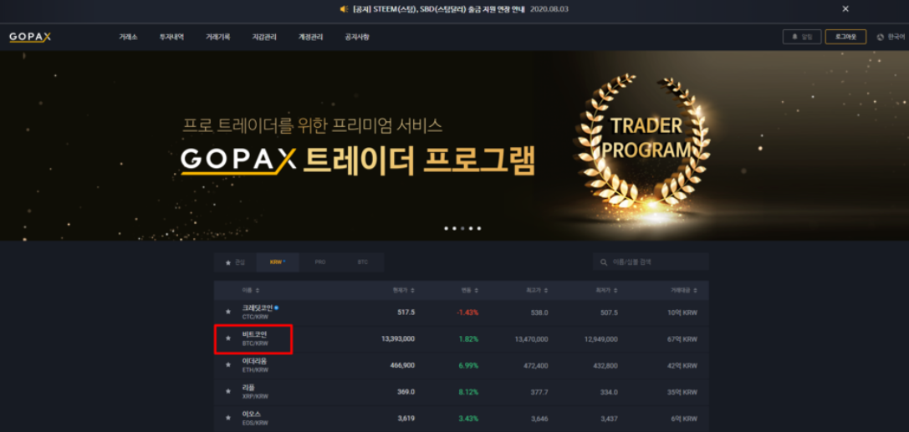The image size is (909, 432).
Task: Click the 517.5 current price cell
Action: pos(406,313)
